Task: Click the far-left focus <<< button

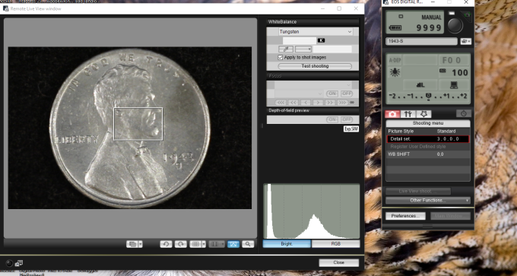Action: pyautogui.click(x=281, y=103)
